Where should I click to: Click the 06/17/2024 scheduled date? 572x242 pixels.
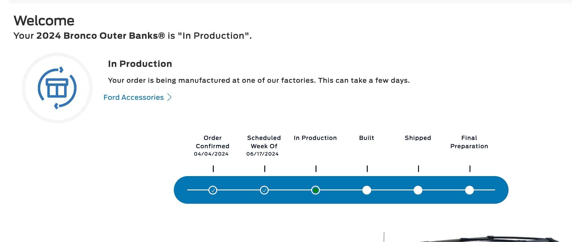click(263, 154)
